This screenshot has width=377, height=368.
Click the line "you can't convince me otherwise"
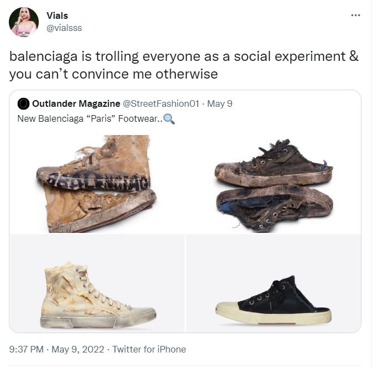pyautogui.click(x=113, y=74)
